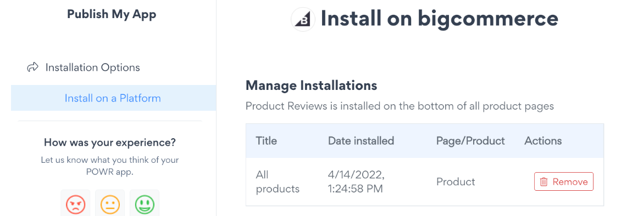
Task: Click the Title column header
Action: click(x=267, y=140)
